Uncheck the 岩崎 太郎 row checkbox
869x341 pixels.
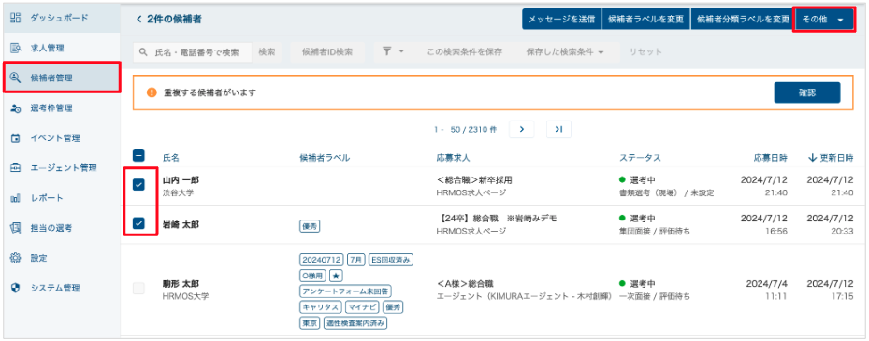coord(138,223)
